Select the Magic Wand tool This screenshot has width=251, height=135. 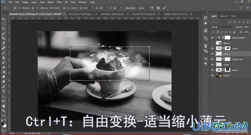pos(3,33)
